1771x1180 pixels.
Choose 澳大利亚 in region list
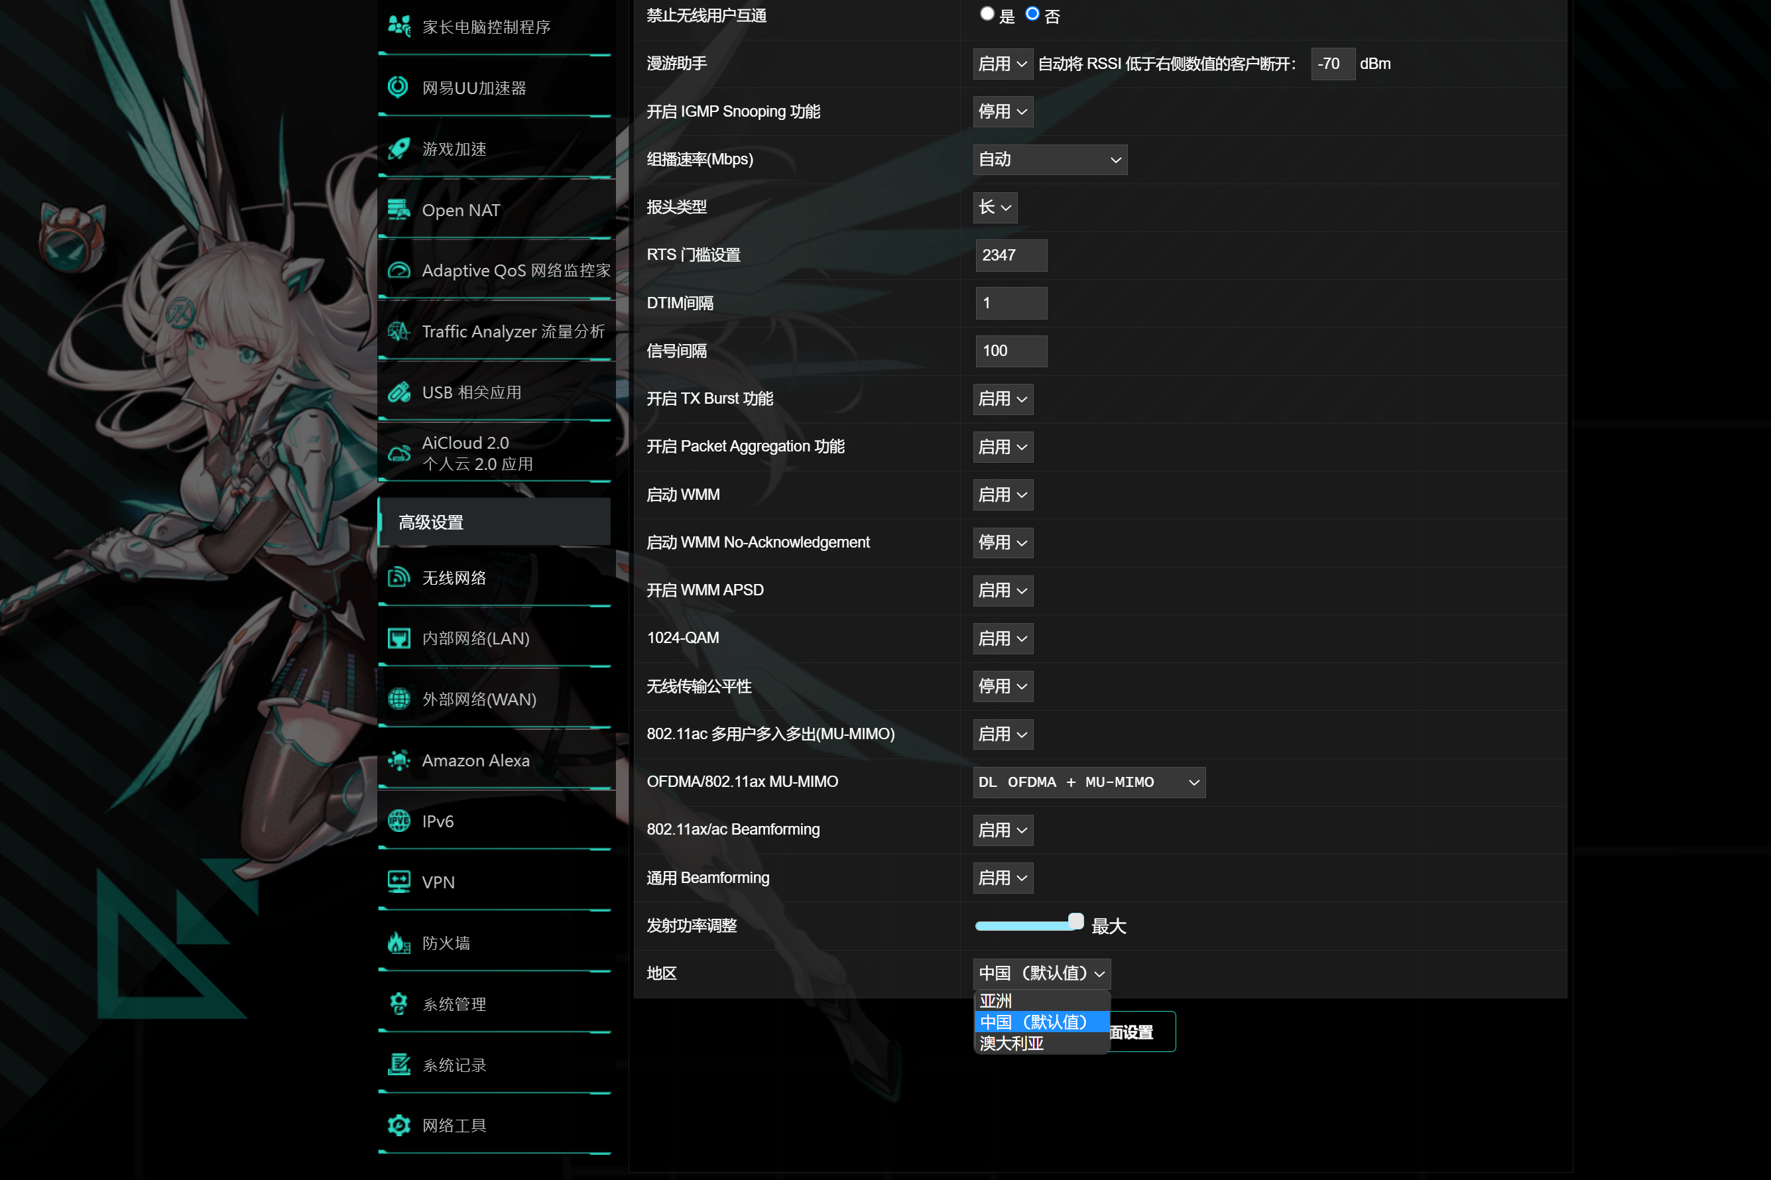tap(1042, 1043)
